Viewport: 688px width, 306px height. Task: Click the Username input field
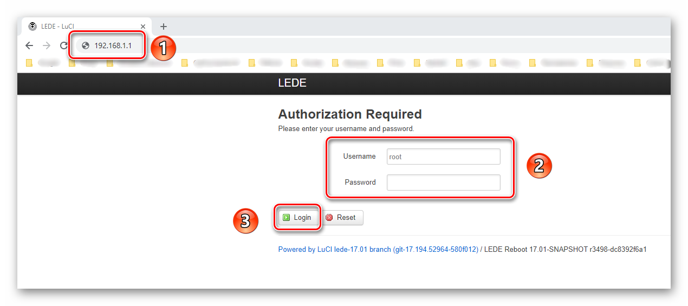[x=443, y=157]
